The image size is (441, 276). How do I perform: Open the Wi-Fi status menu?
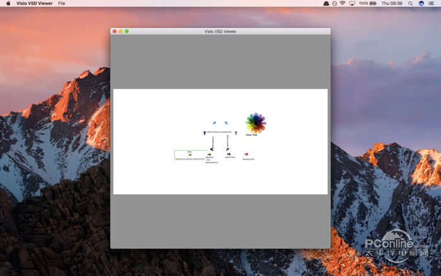[342, 3]
